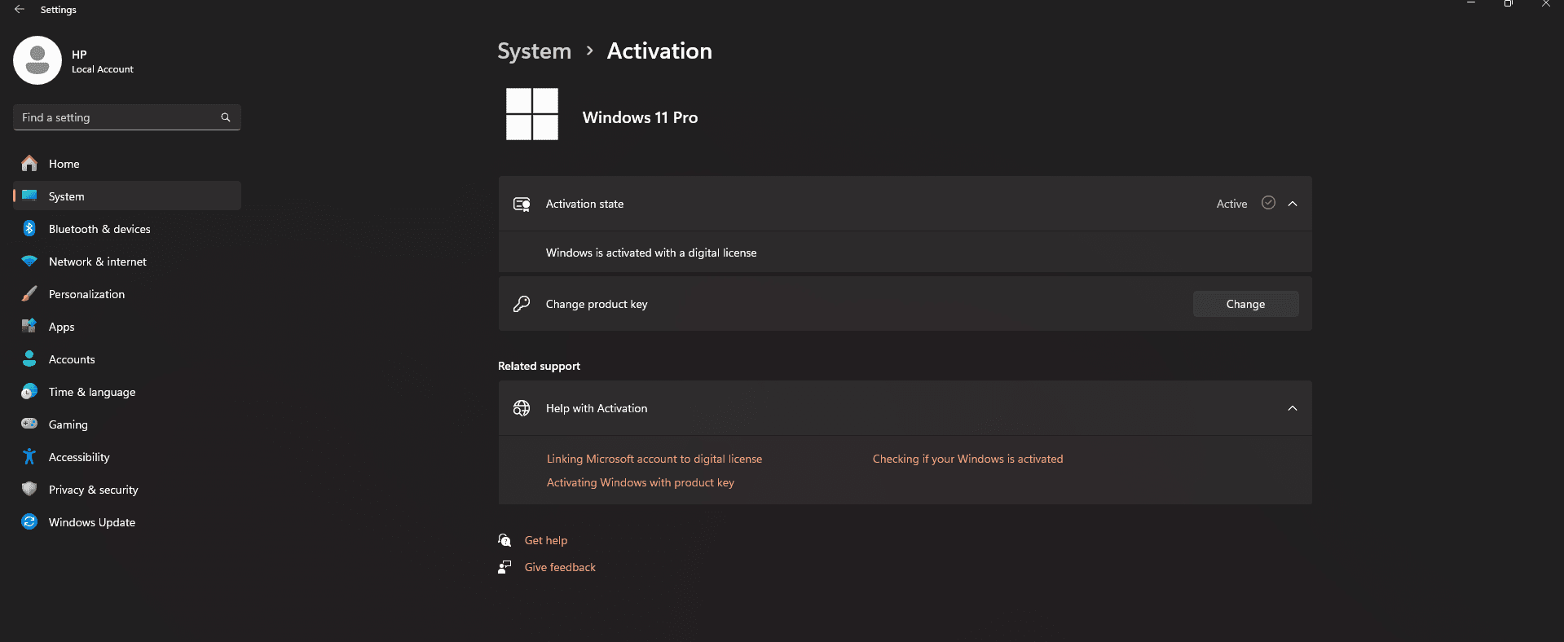The image size is (1564, 642).
Task: Click the Activation state certificate icon
Action: (522, 204)
